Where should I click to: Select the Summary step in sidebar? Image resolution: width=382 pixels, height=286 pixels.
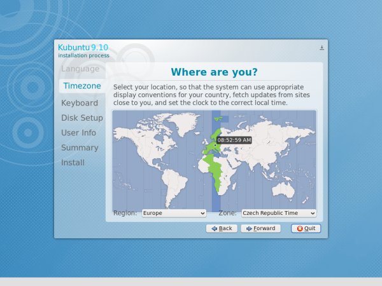[80, 147]
